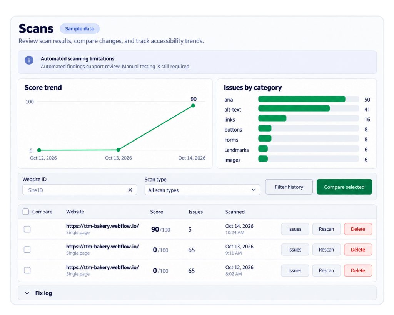This screenshot has height=315, width=394.
Task: Toggle the Compare select-all checkbox
Action: point(26,212)
